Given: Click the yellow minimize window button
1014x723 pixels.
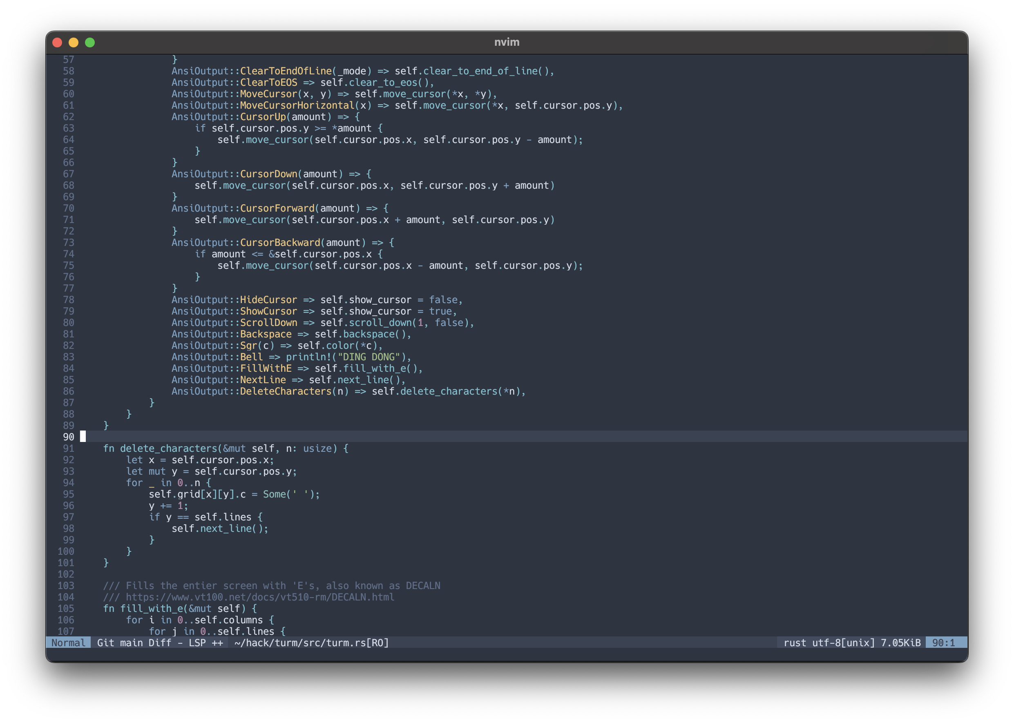Looking at the screenshot, I should (x=74, y=42).
